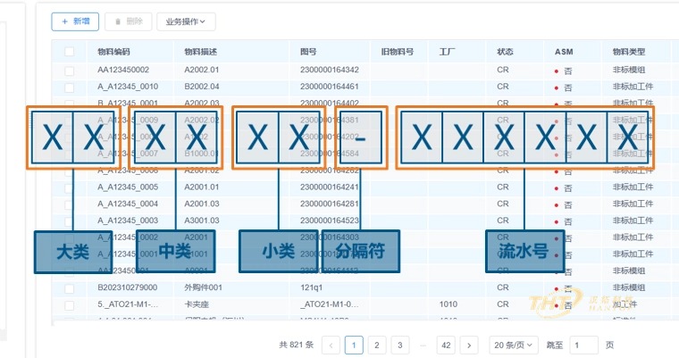Open the 20 条/页 page size dropdown
This screenshot has height=358, width=679.
(x=514, y=345)
